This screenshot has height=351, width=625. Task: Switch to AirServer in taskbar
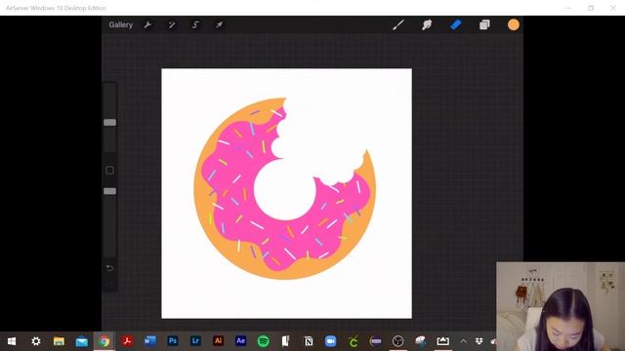point(442,341)
